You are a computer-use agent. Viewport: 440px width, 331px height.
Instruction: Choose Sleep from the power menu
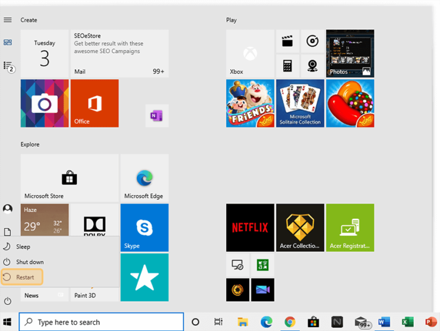pos(60,247)
